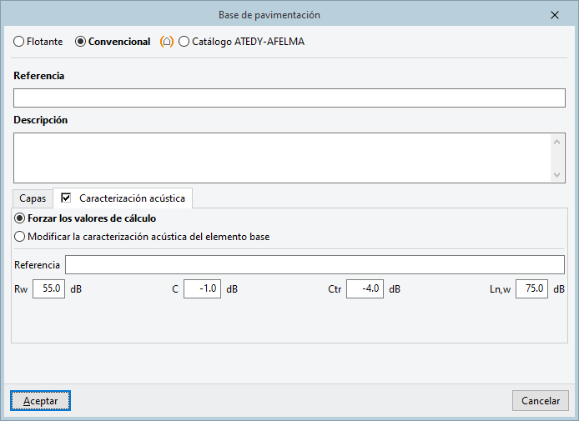Image resolution: width=579 pixels, height=421 pixels.
Task: Click the Ln,w value field
Action: [531, 289]
